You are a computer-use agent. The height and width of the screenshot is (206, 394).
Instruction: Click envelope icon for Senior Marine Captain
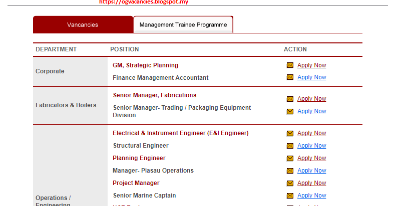tap(290, 196)
